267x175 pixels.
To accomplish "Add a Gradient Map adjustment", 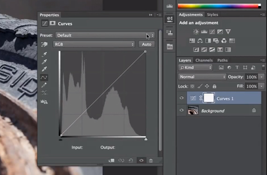I will 228,50.
